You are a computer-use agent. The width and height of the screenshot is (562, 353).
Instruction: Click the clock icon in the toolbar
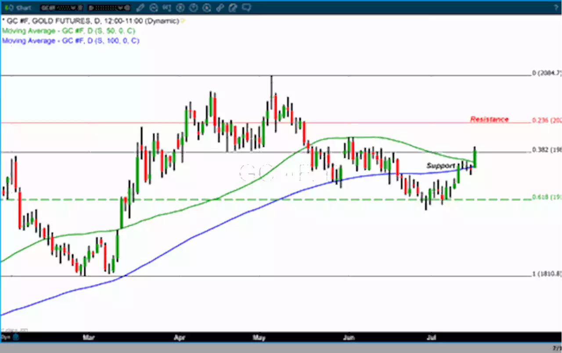point(193,7)
